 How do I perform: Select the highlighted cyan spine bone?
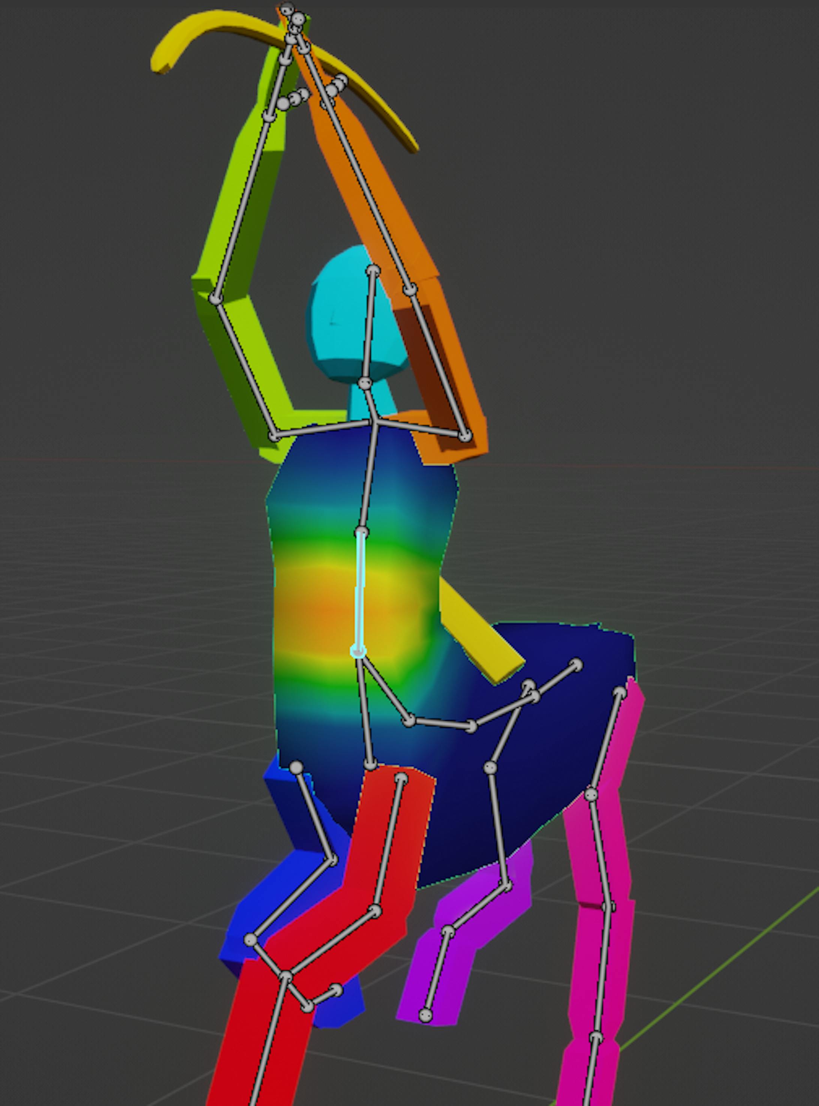point(360,591)
